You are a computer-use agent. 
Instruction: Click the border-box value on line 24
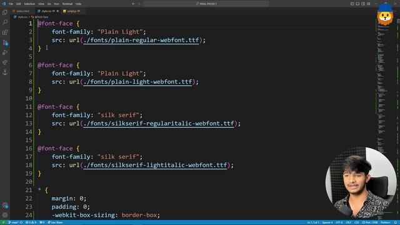(x=139, y=215)
